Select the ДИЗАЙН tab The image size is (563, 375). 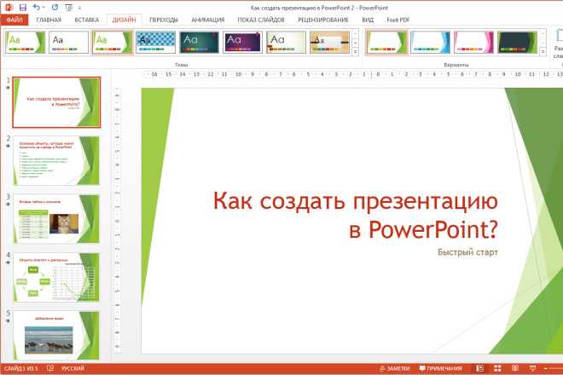124,20
